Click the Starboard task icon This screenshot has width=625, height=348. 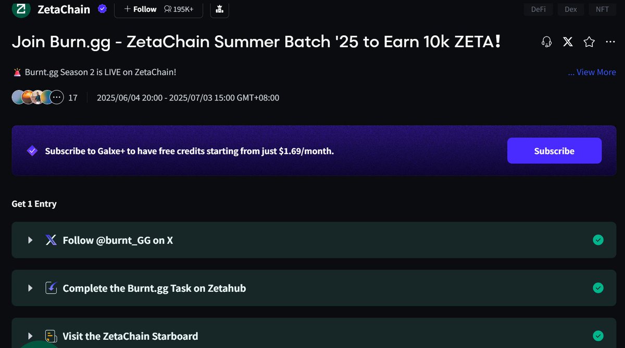[51, 336]
